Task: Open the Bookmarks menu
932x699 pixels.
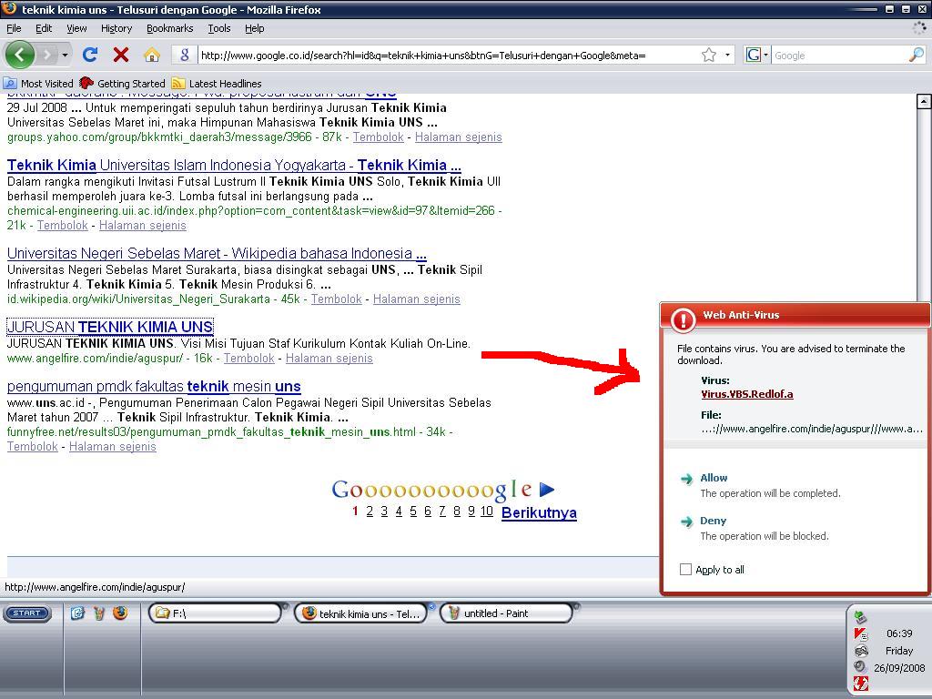Action: (x=170, y=28)
